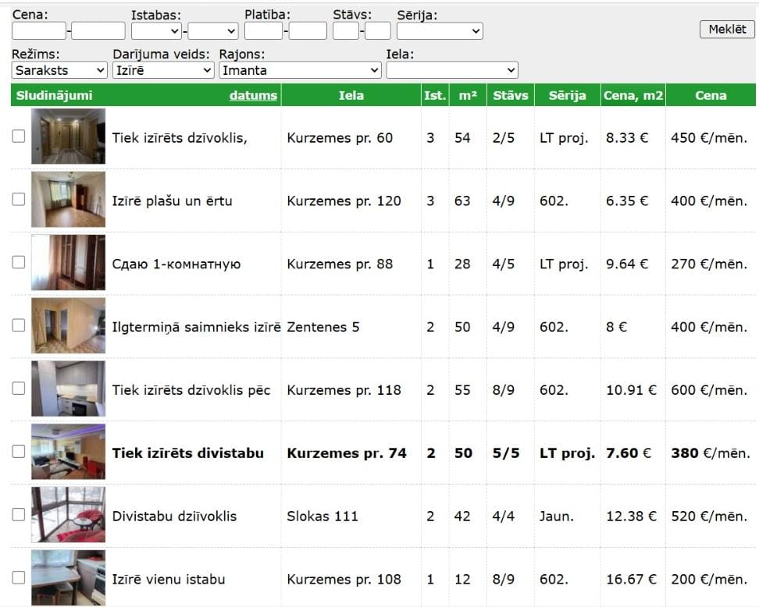Open thumbnail of Kurzemes pr. 120 apartment

[68, 200]
